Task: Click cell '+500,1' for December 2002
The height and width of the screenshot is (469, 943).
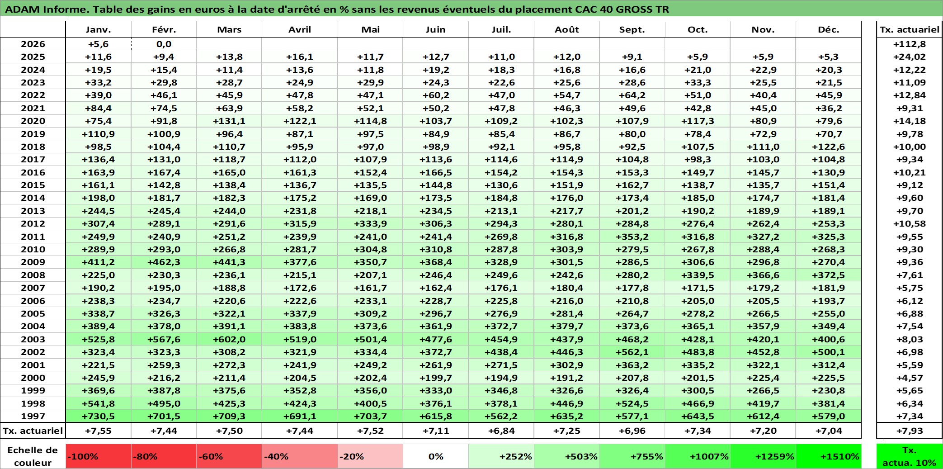Action: pyautogui.click(x=829, y=352)
